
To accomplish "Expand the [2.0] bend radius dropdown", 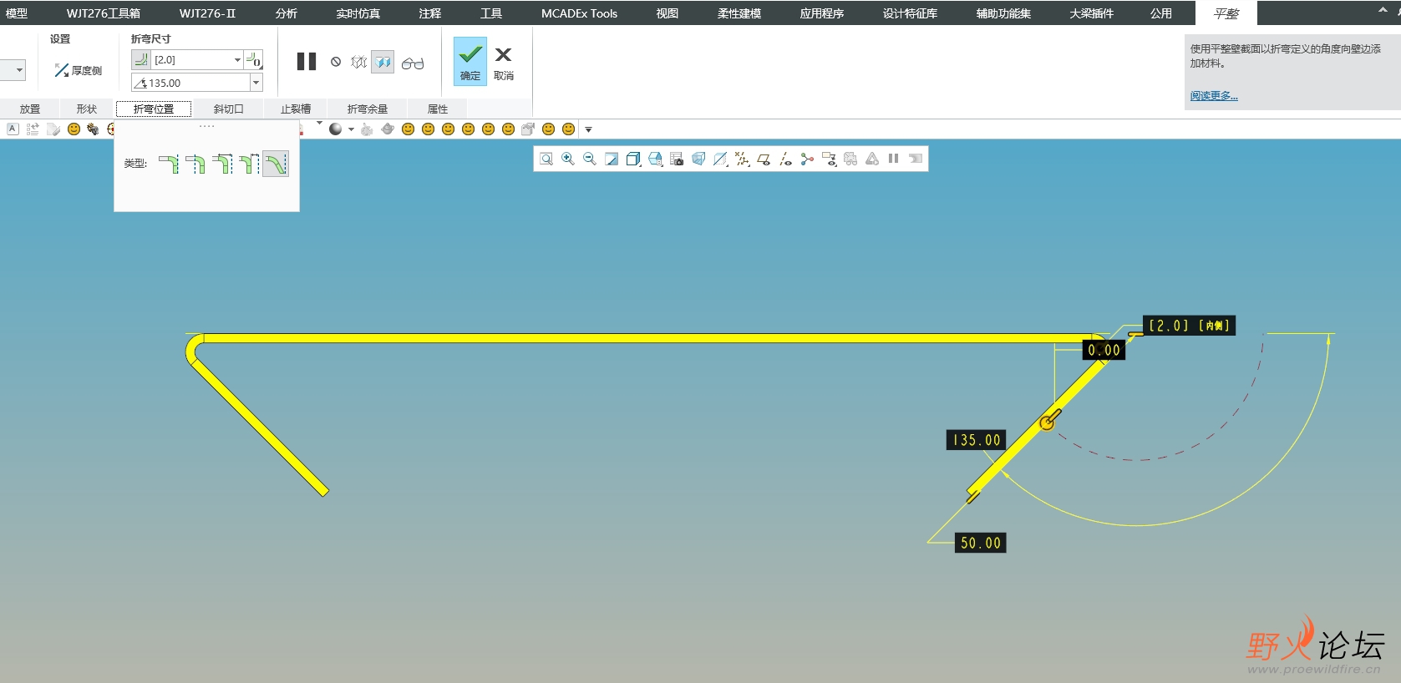I will point(237,60).
